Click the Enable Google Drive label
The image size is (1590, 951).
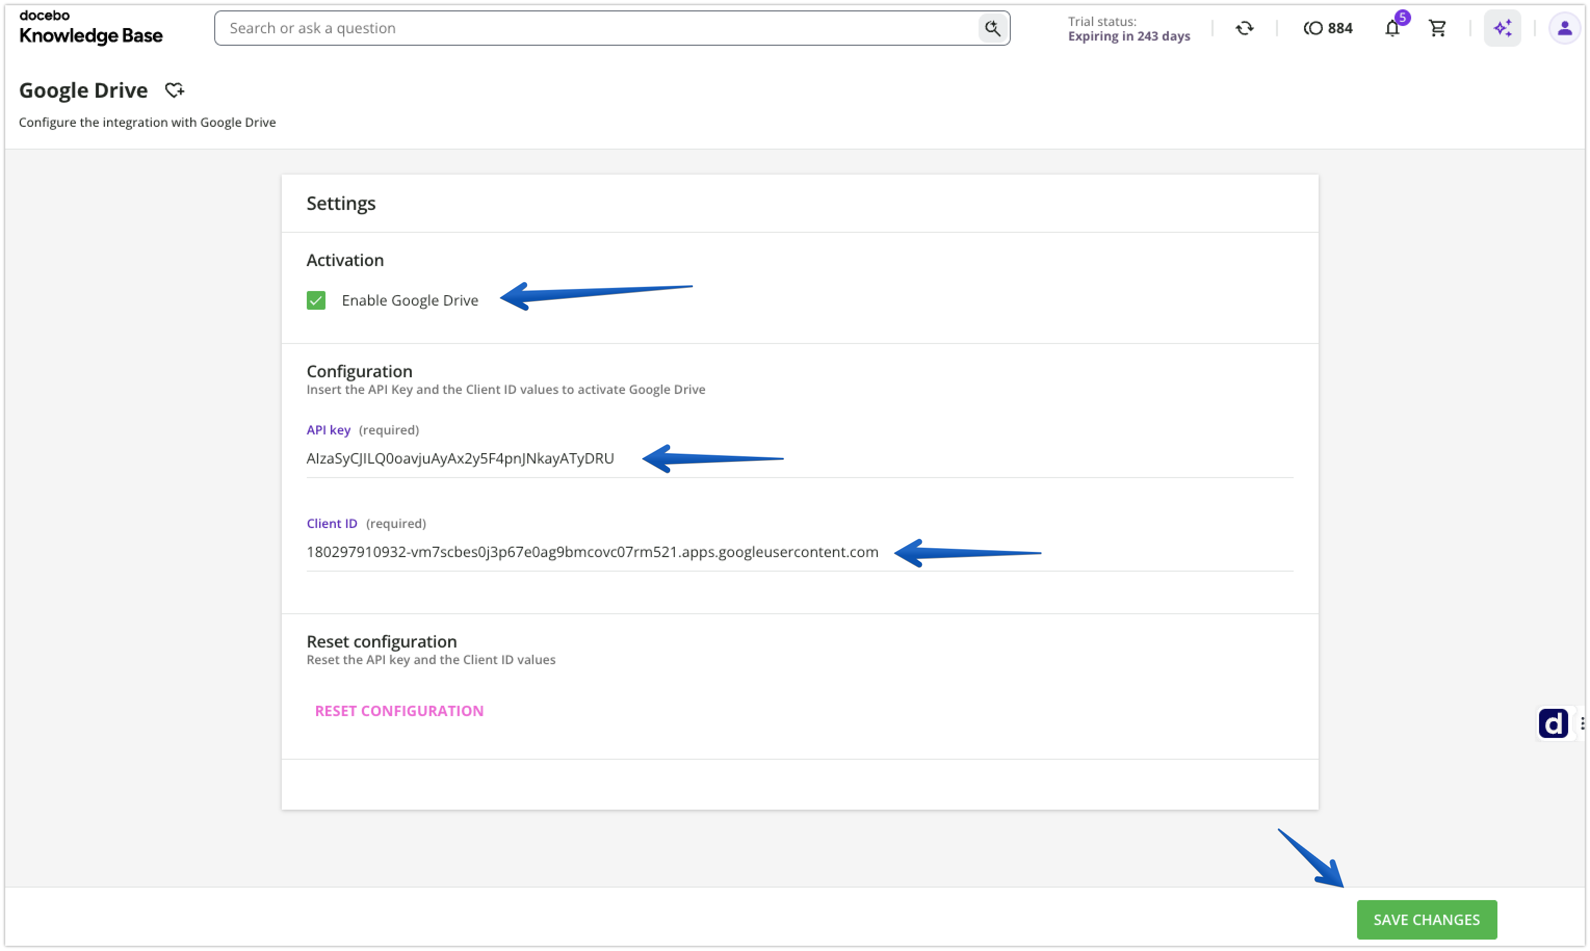click(410, 300)
